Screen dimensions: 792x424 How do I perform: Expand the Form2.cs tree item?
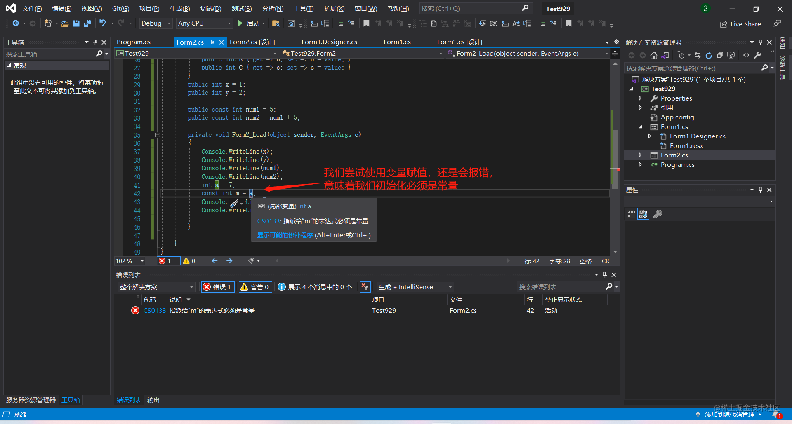point(641,155)
